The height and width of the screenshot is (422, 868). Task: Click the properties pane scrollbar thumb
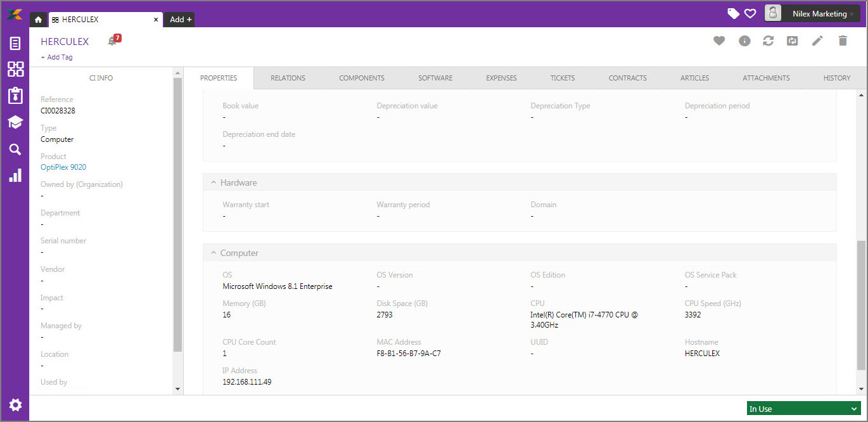(861, 305)
